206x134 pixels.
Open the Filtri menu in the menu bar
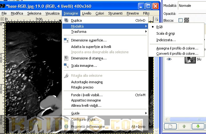[x=146, y=13]
